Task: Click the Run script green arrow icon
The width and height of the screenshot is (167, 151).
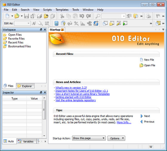Action: click(x=125, y=23)
